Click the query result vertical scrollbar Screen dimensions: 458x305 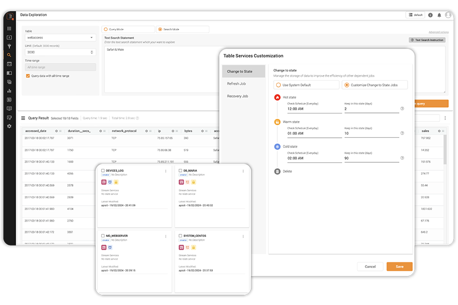[445, 150]
